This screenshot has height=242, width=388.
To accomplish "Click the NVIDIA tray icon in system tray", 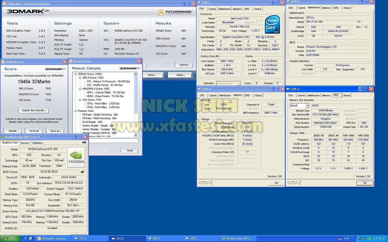I will tap(369, 239).
